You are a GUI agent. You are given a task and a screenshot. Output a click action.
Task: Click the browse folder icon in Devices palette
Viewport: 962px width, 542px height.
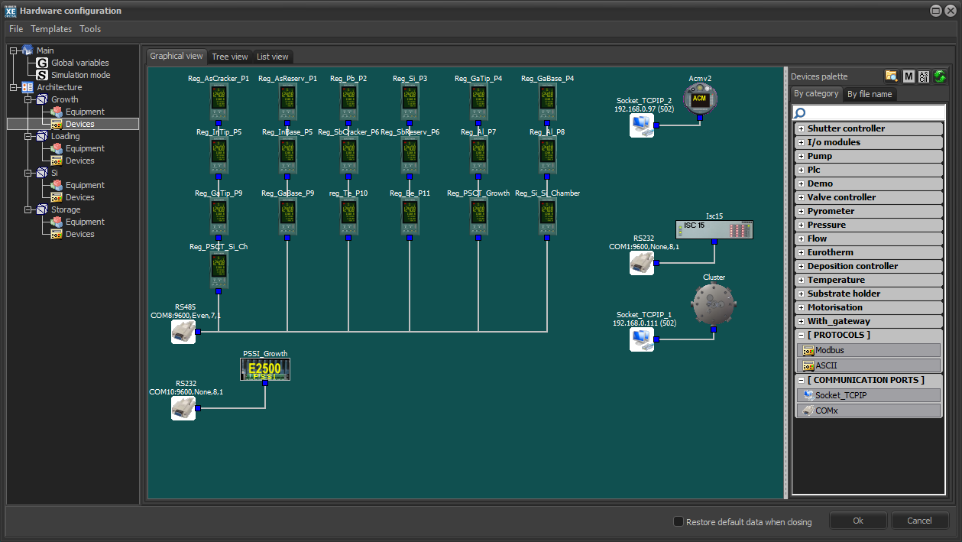[891, 76]
